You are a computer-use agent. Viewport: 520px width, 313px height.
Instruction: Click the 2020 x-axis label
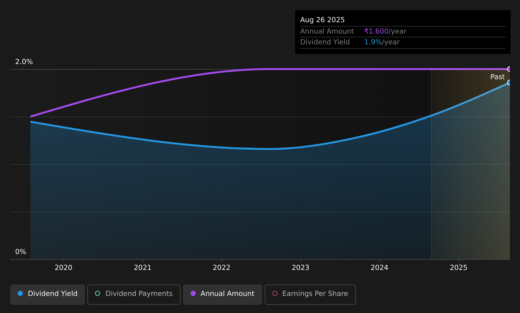coord(64,268)
